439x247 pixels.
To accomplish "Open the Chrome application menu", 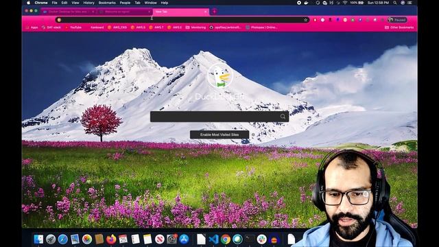I will [41, 3].
